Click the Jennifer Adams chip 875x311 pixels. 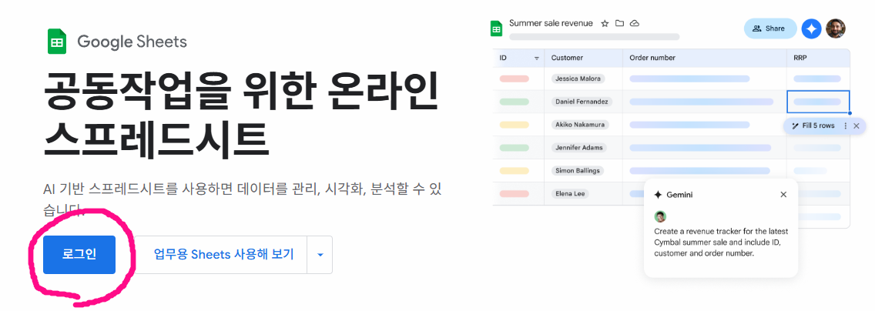(578, 148)
